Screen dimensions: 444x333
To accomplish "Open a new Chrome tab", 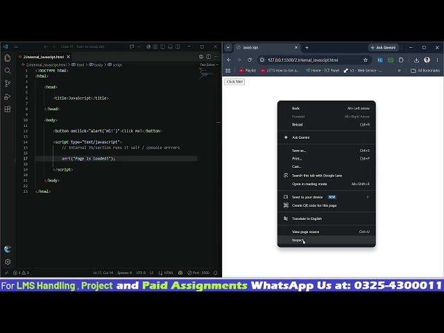I will (x=307, y=48).
